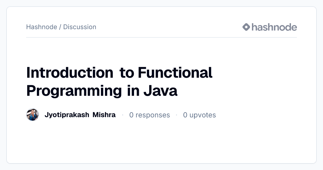Click the slash between Hashnode and Discussion
This screenshot has width=323, height=170.
pos(60,27)
